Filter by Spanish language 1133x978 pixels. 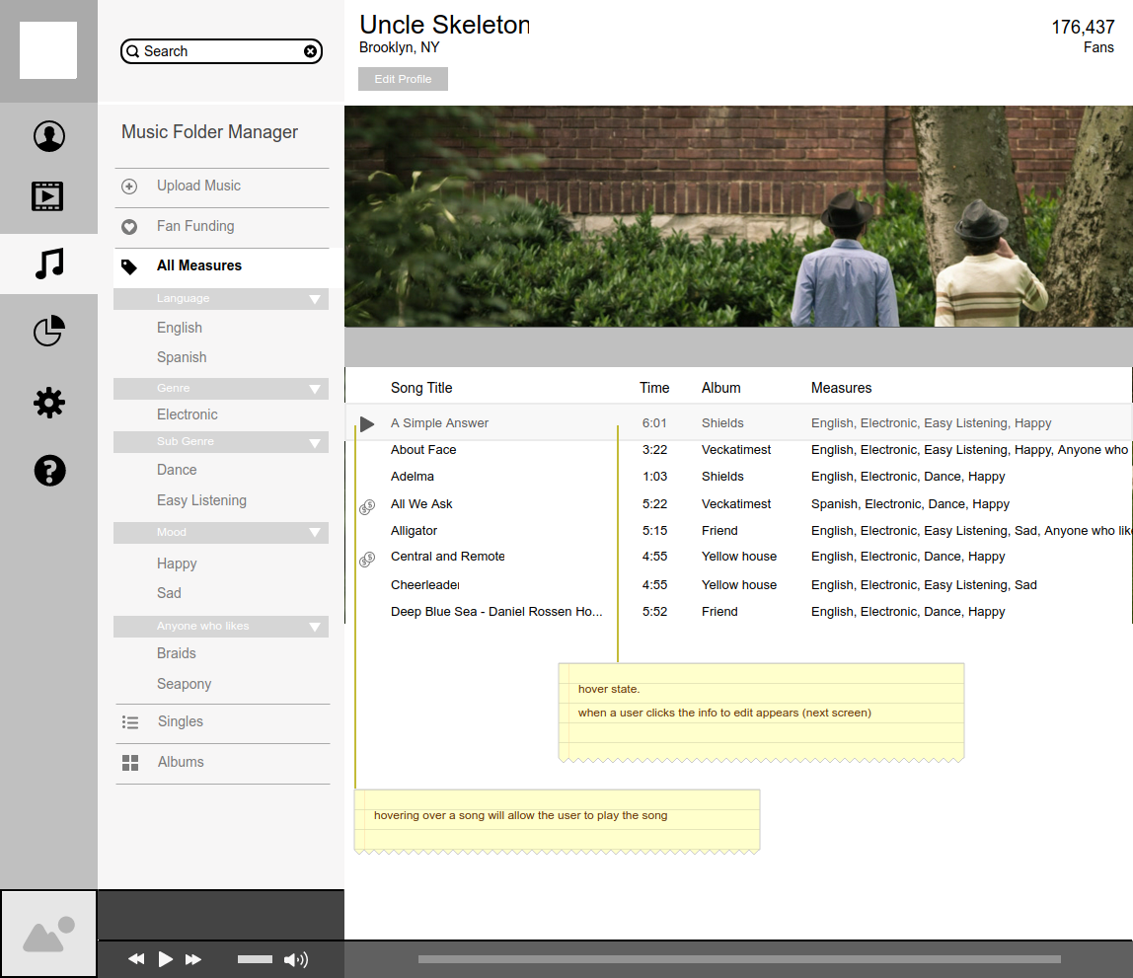pos(182,357)
